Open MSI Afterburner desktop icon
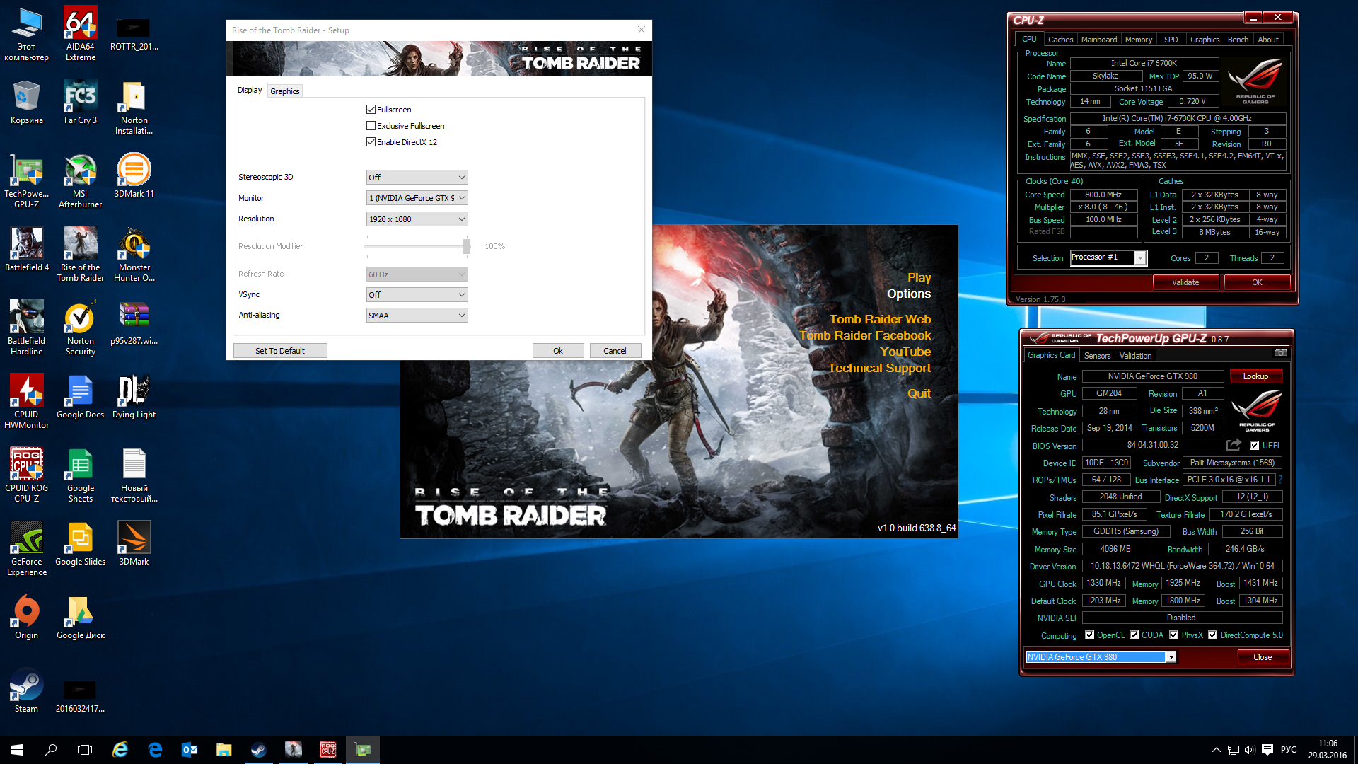 point(80,172)
